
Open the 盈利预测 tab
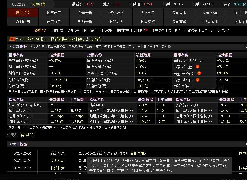point(23,22)
